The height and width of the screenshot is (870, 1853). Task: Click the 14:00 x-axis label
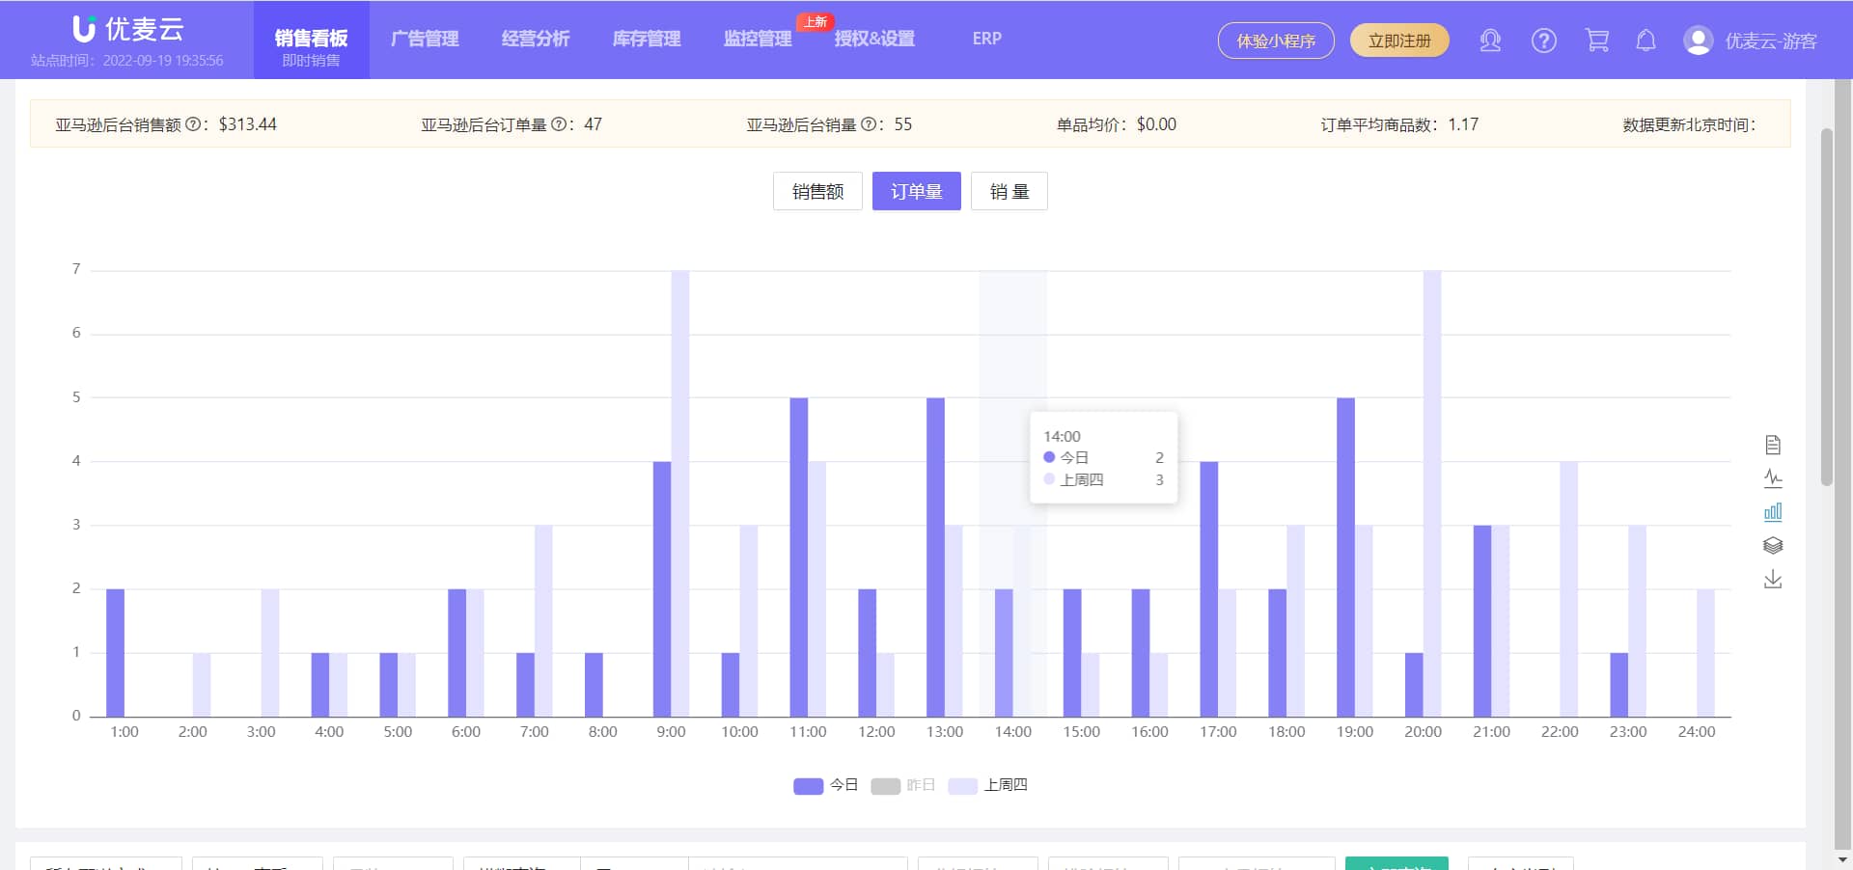click(1013, 732)
